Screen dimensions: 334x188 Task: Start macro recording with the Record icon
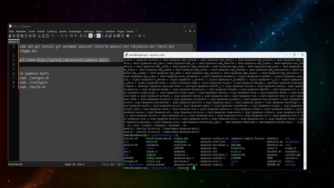[x=128, y=36]
